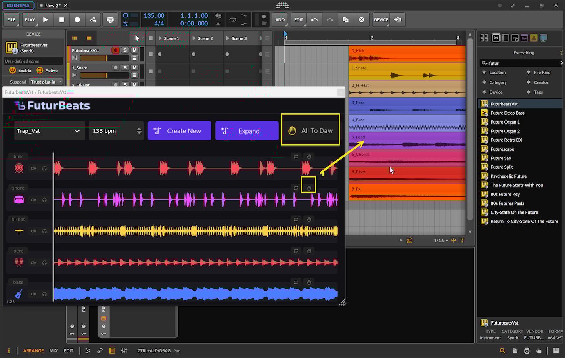Screen dimensions: 565x358
Task: Open the FILE menu dropdown
Action: [11, 19]
